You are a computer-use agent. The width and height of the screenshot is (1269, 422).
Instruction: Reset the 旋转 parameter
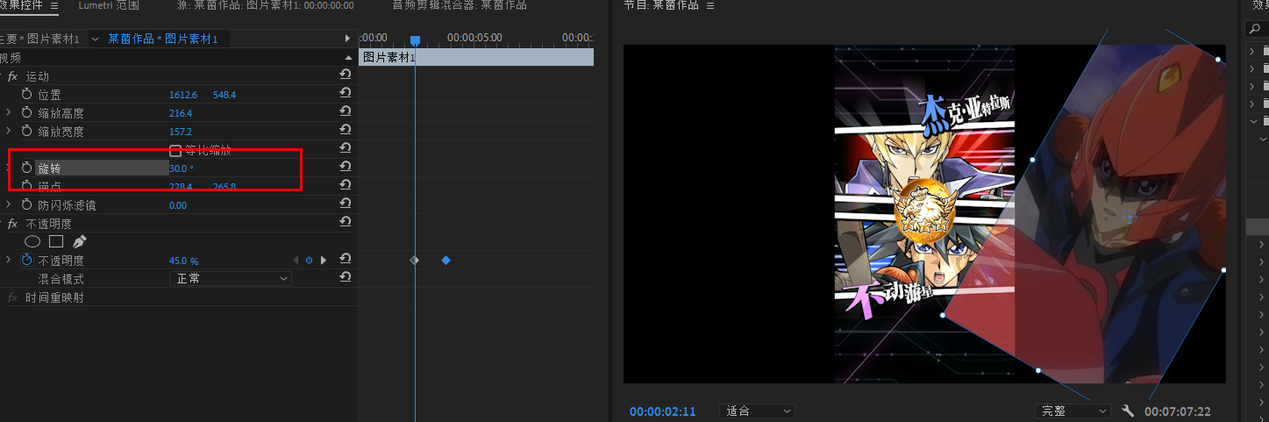coord(346,168)
